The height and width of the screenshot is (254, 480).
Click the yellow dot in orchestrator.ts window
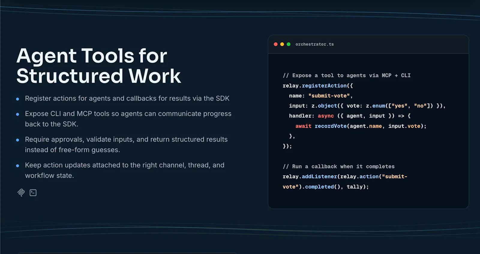coord(282,44)
